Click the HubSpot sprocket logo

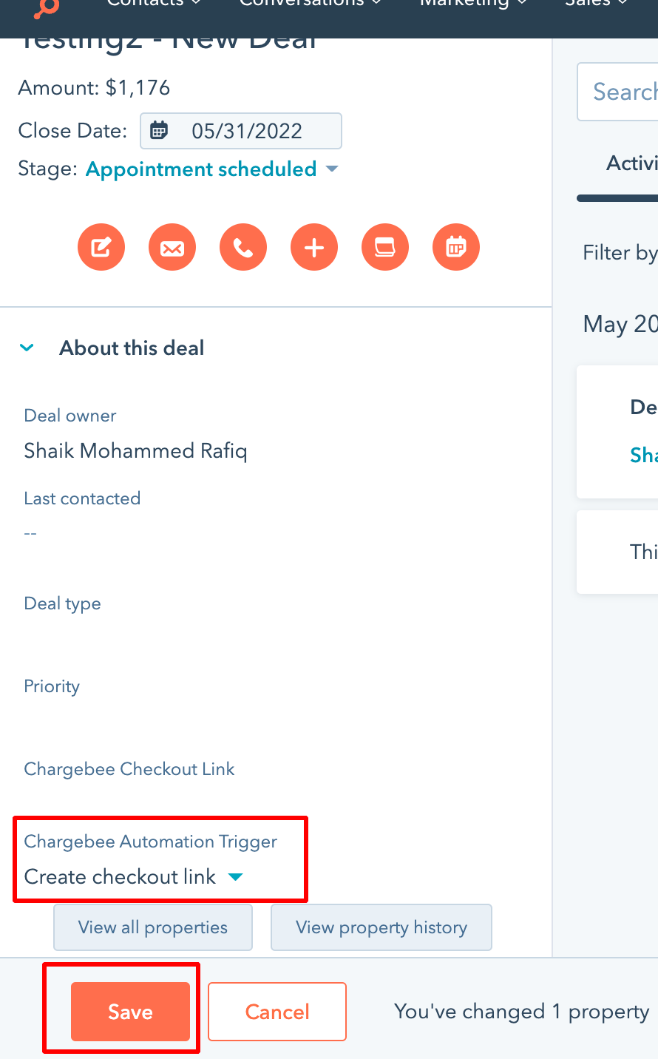click(46, 7)
